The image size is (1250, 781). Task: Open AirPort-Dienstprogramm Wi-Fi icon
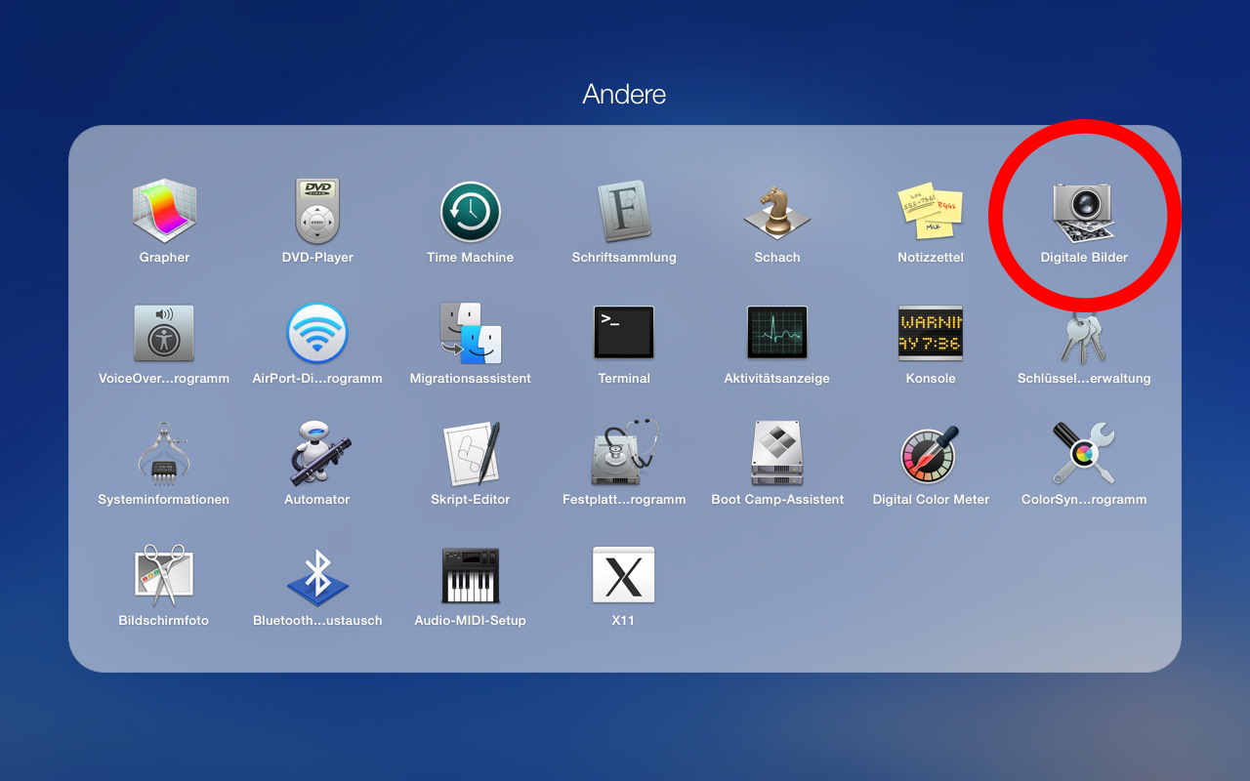317,333
